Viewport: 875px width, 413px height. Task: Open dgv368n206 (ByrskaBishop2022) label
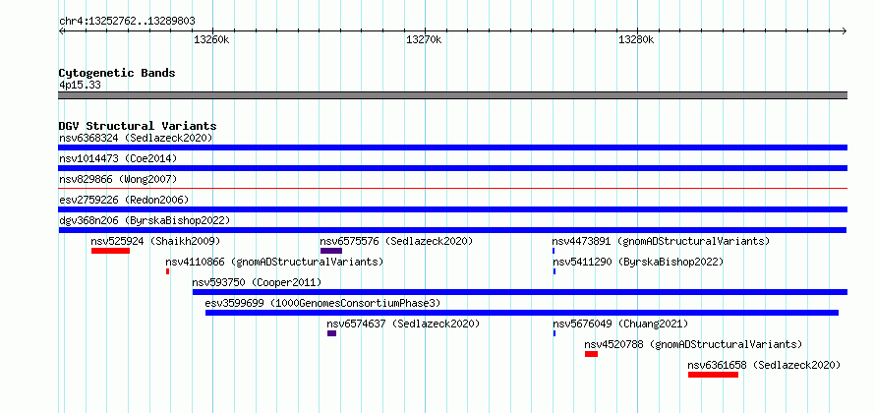(x=145, y=220)
